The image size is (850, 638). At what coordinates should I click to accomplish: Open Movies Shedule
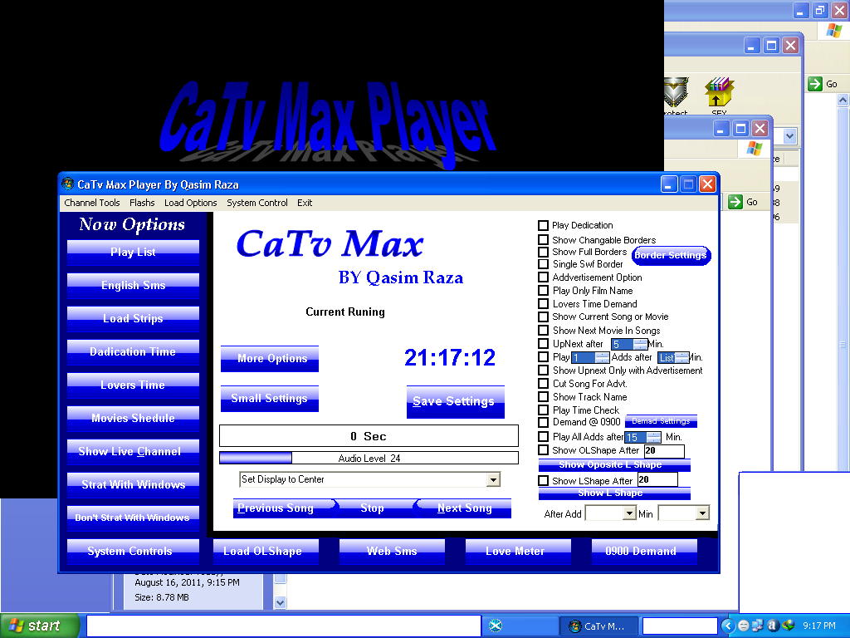pyautogui.click(x=133, y=419)
